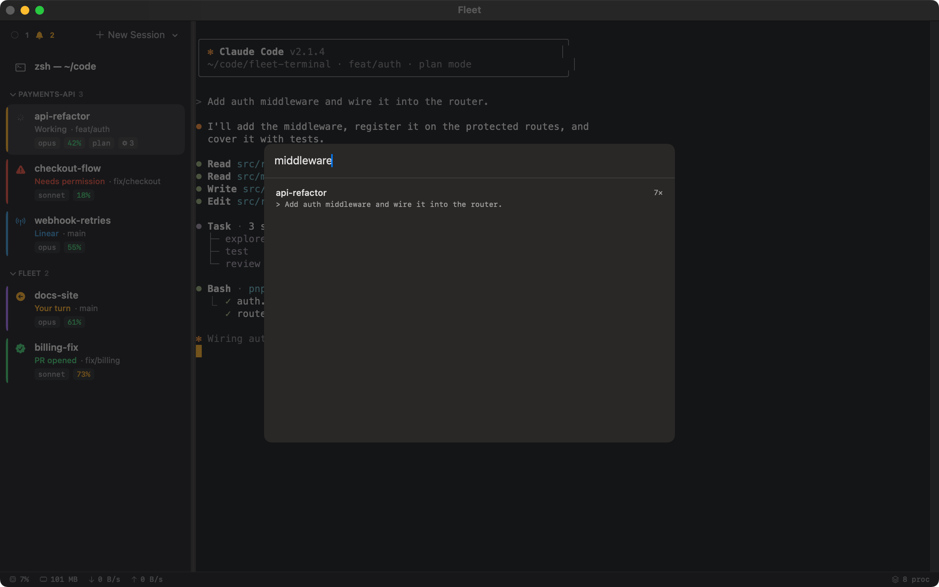
Task: Click the warning triangle icon on checkout-flow
Action: 21,169
